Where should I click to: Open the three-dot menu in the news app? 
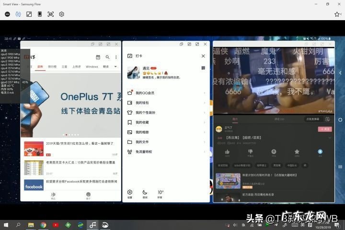[116, 57]
